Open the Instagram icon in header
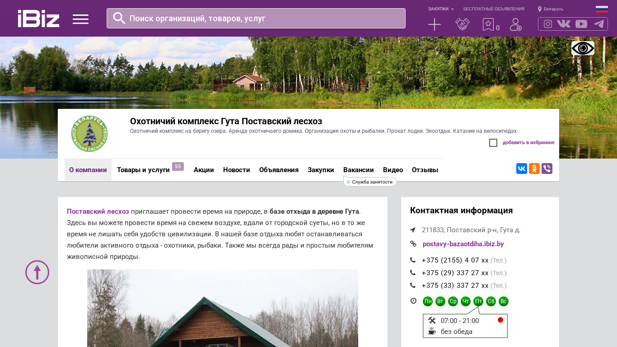Viewport: 617px width, 347px height. pyautogui.click(x=548, y=24)
